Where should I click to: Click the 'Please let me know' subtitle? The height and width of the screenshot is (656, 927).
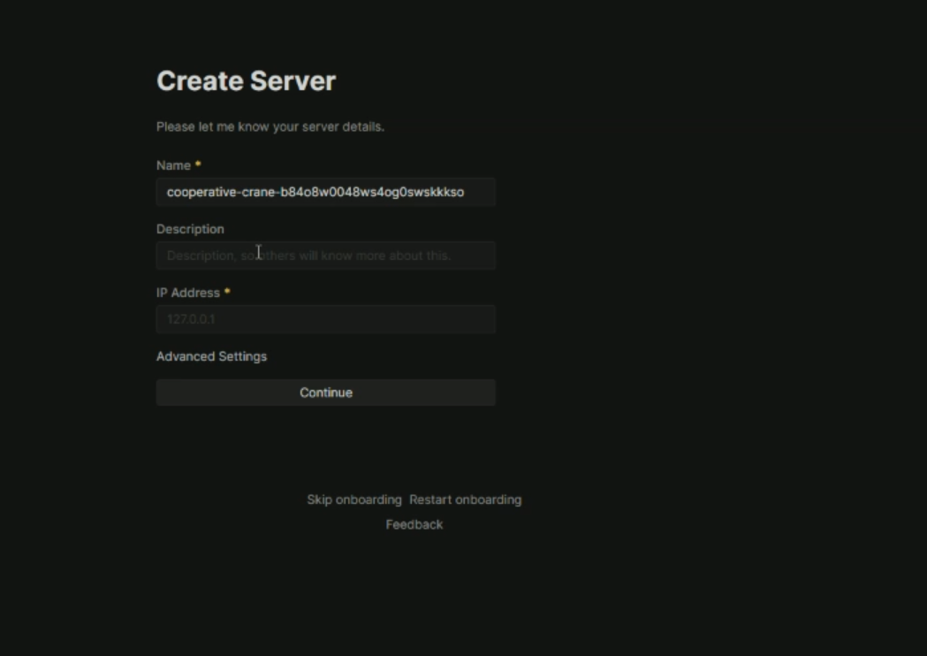[x=270, y=126]
